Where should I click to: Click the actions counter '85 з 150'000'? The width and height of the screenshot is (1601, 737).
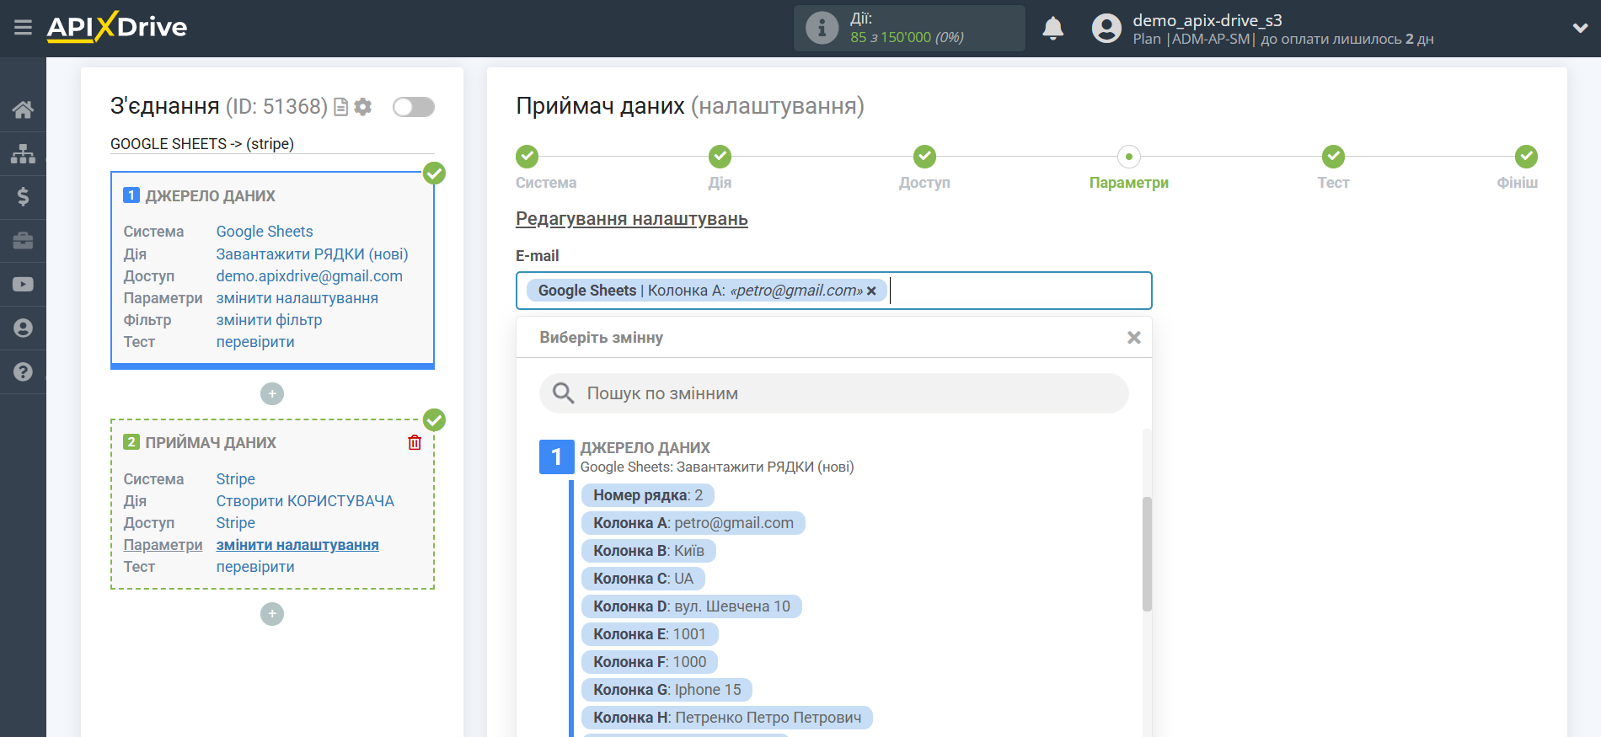pyautogui.click(x=891, y=37)
